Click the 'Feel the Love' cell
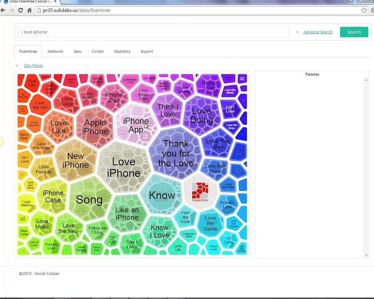Image resolution: width=374 pixels, height=299 pixels. (185, 217)
